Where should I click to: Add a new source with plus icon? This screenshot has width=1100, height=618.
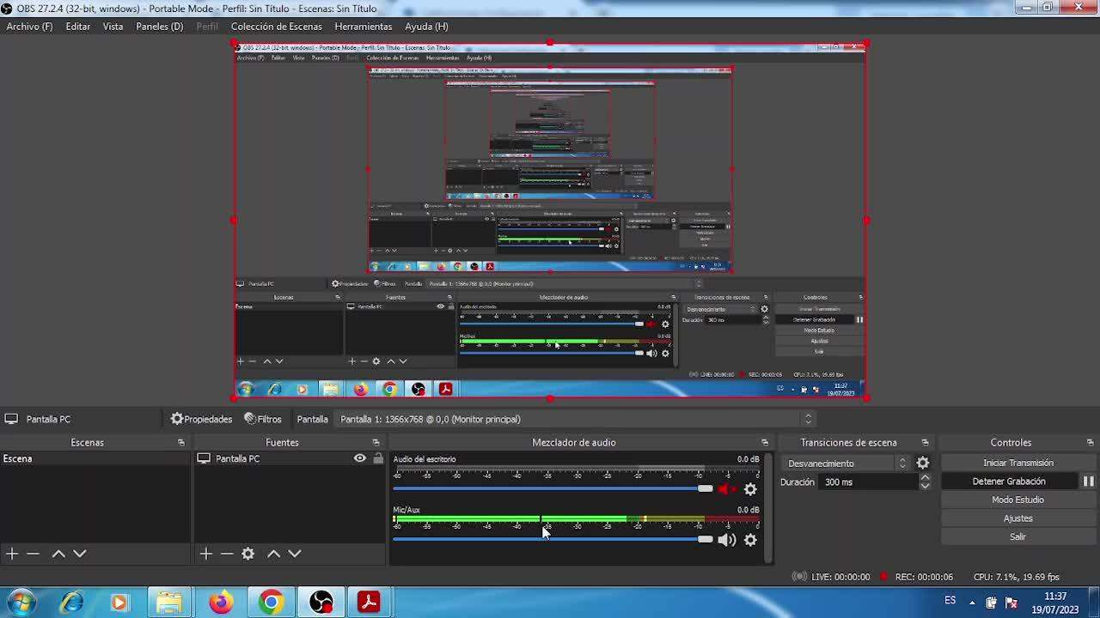point(205,554)
